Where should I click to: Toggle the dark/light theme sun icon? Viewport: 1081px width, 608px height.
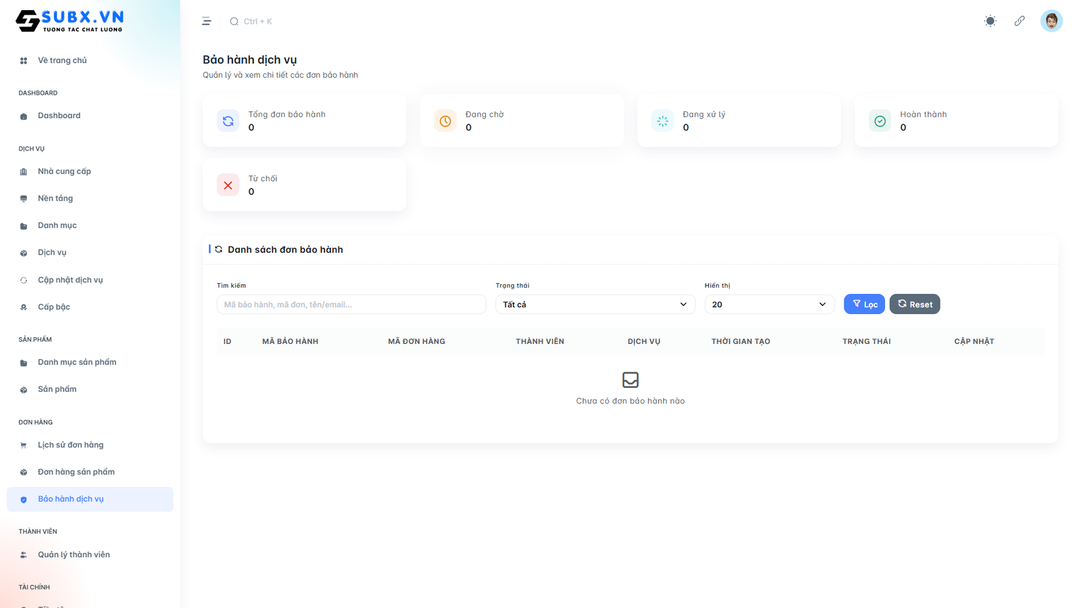click(x=990, y=21)
